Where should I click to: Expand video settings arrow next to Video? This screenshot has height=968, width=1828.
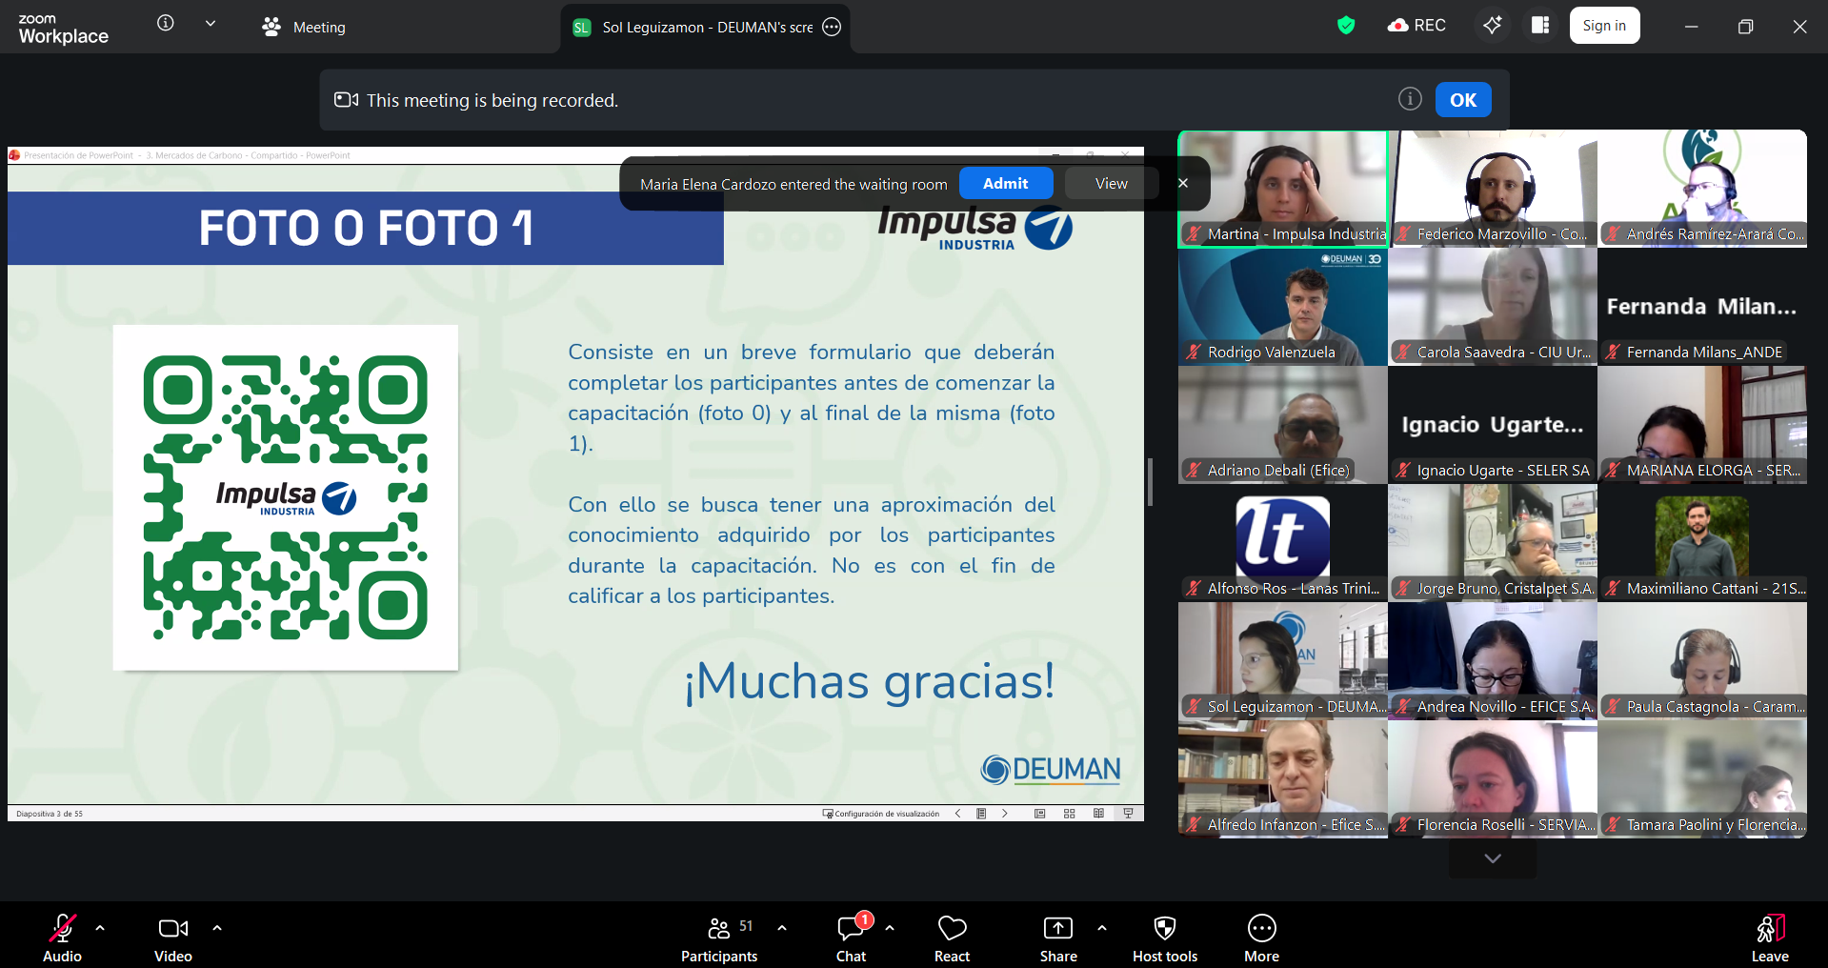[217, 927]
